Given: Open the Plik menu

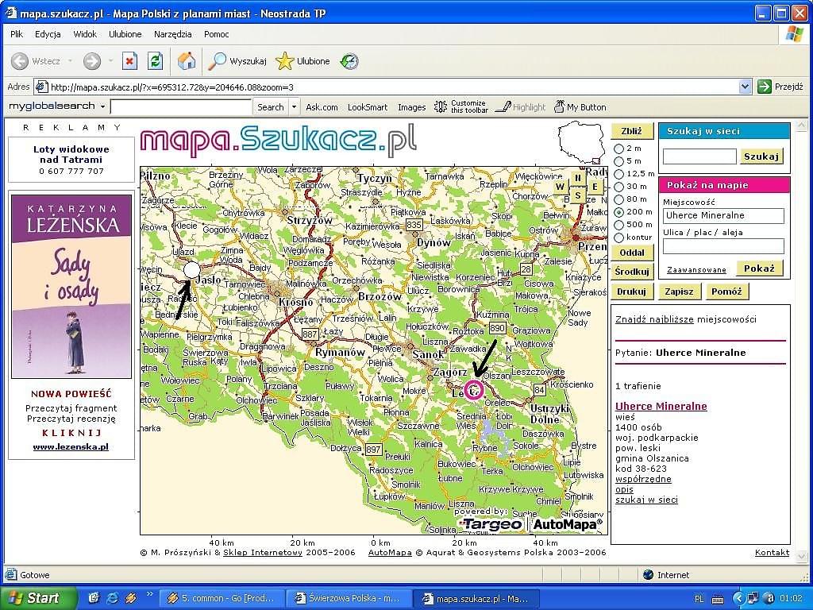Looking at the screenshot, I should pyautogui.click(x=17, y=34).
